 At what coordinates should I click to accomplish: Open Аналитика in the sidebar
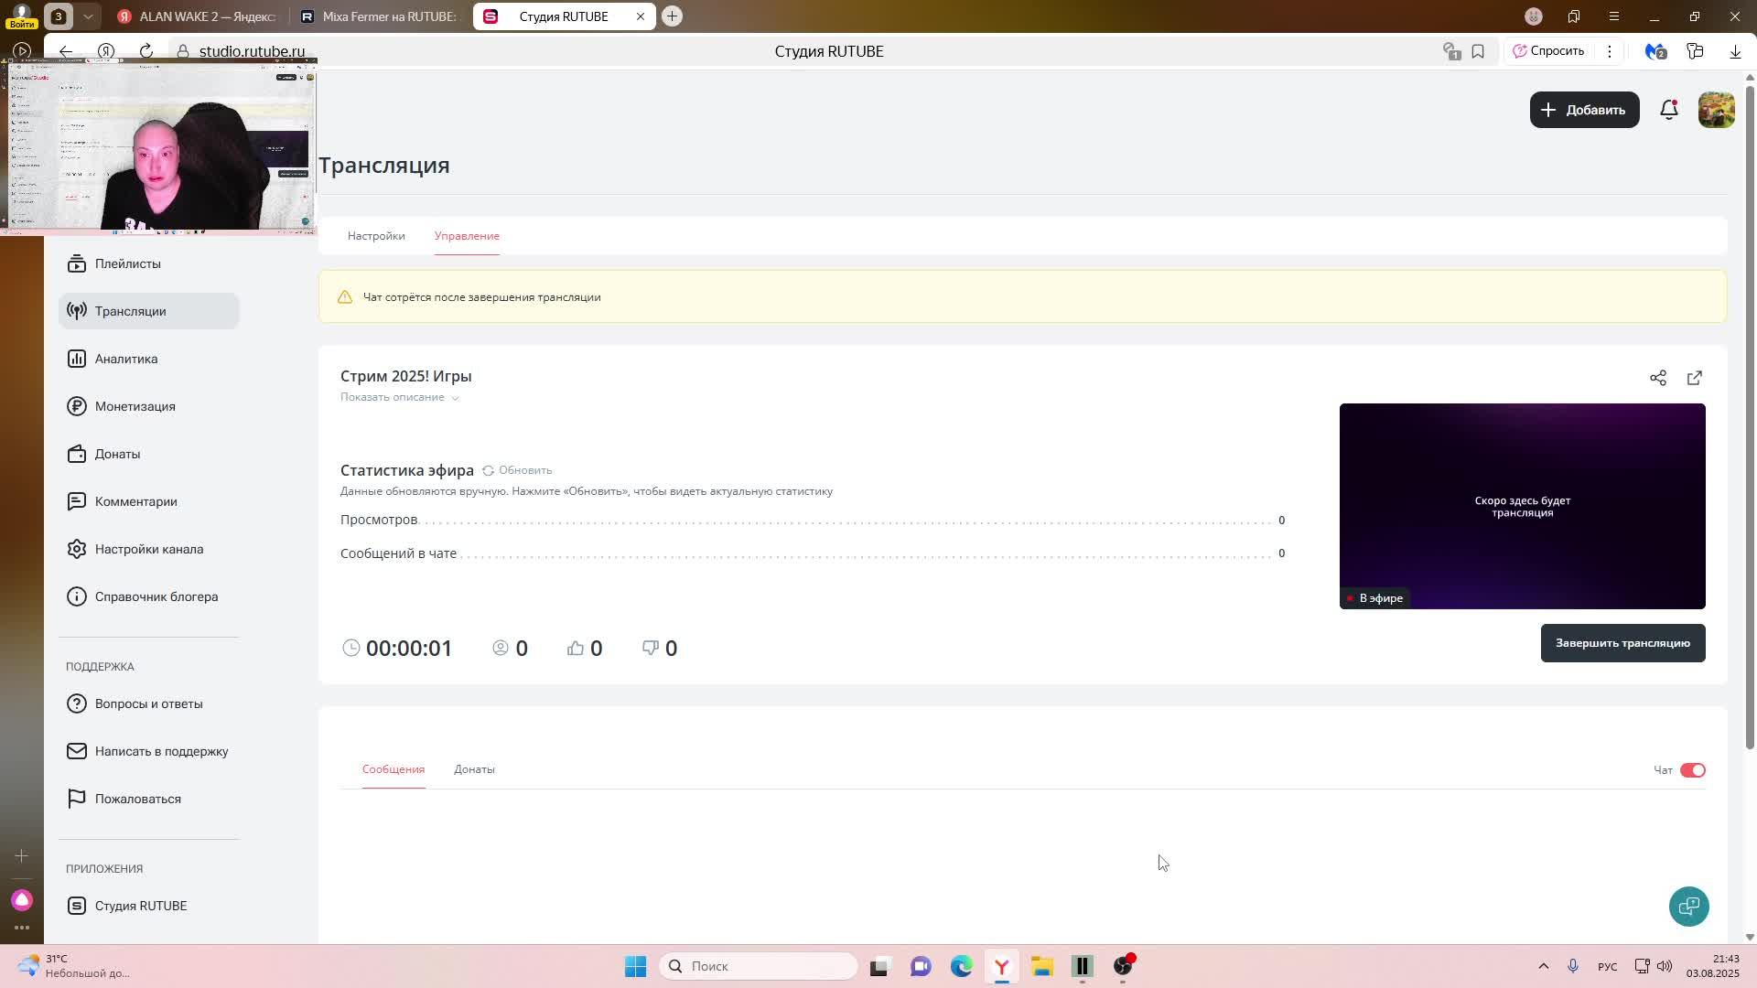coord(126,359)
